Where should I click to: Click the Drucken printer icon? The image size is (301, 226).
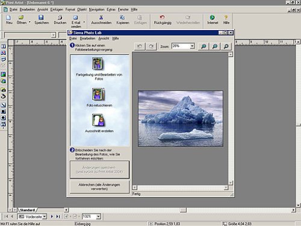60,17
